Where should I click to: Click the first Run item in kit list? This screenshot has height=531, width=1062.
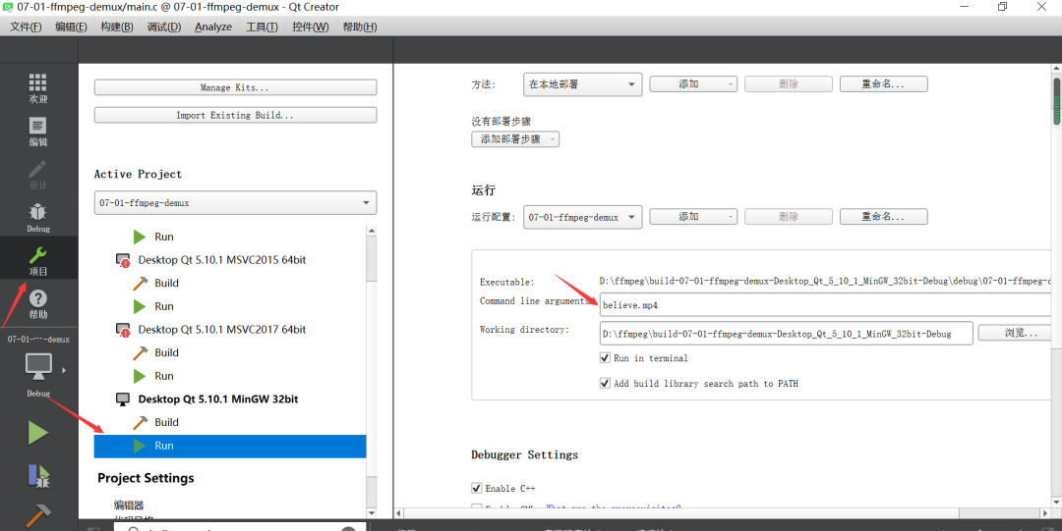click(x=164, y=237)
